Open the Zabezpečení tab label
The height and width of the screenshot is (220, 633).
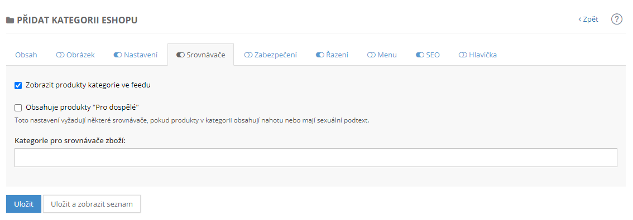click(276, 55)
